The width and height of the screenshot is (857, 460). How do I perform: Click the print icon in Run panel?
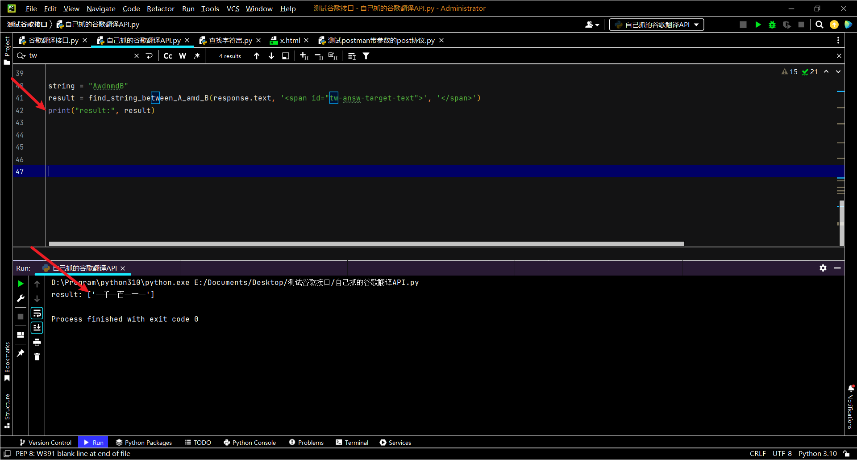tap(37, 343)
